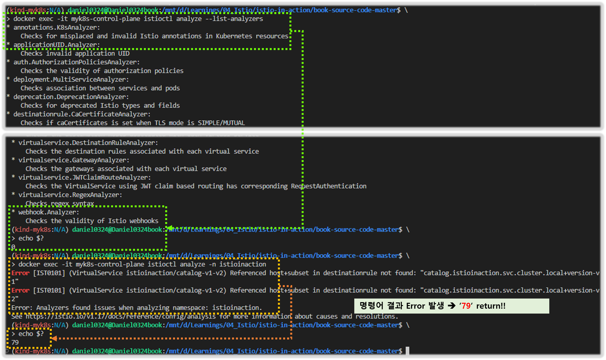Click 'Error: Analyzers found issues' message line
Screen dimensions: 606x360
tap(137, 308)
